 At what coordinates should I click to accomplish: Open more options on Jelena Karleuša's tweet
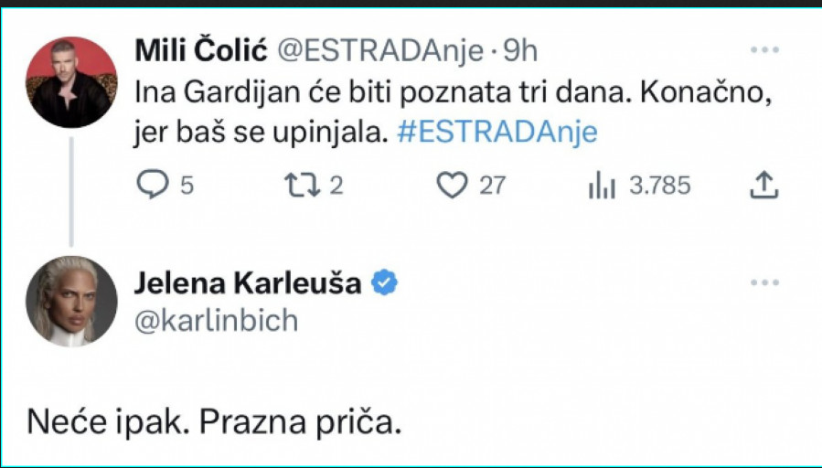763,283
